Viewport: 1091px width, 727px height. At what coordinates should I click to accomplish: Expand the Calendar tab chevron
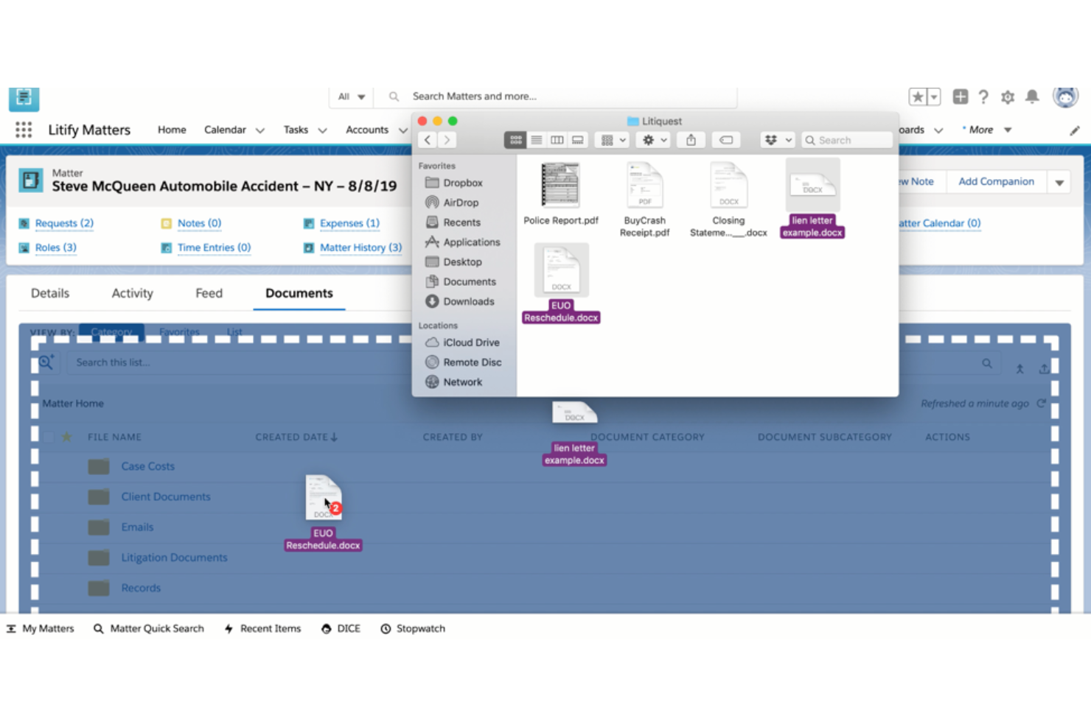[x=260, y=130]
